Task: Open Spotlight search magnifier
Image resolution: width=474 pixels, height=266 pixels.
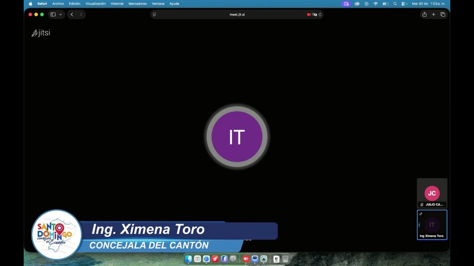Action: tap(395, 4)
